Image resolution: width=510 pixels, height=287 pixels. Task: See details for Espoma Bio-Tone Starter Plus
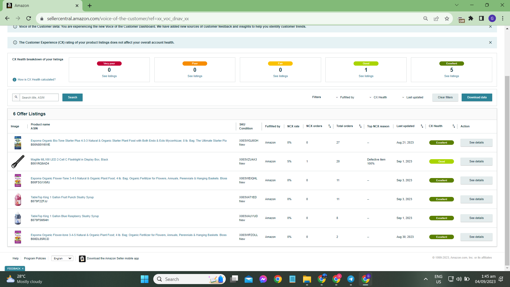[476, 143]
